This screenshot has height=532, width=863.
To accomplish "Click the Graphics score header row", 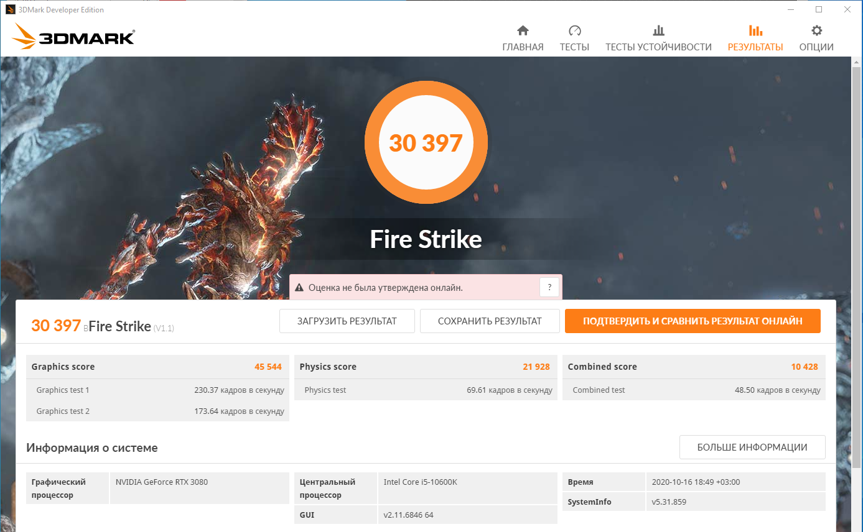I will pyautogui.click(x=157, y=367).
